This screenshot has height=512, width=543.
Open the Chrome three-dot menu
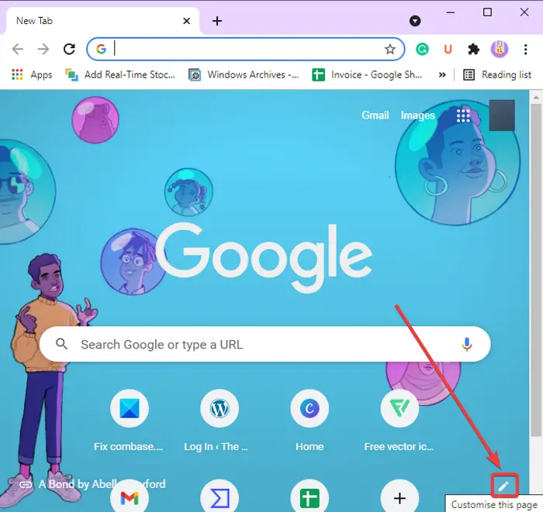(x=525, y=49)
